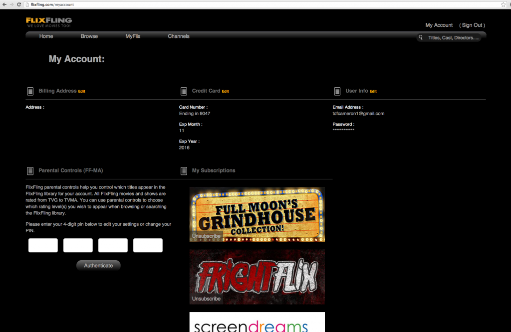Click the FlixFling logo
511x332 pixels.
pos(49,22)
